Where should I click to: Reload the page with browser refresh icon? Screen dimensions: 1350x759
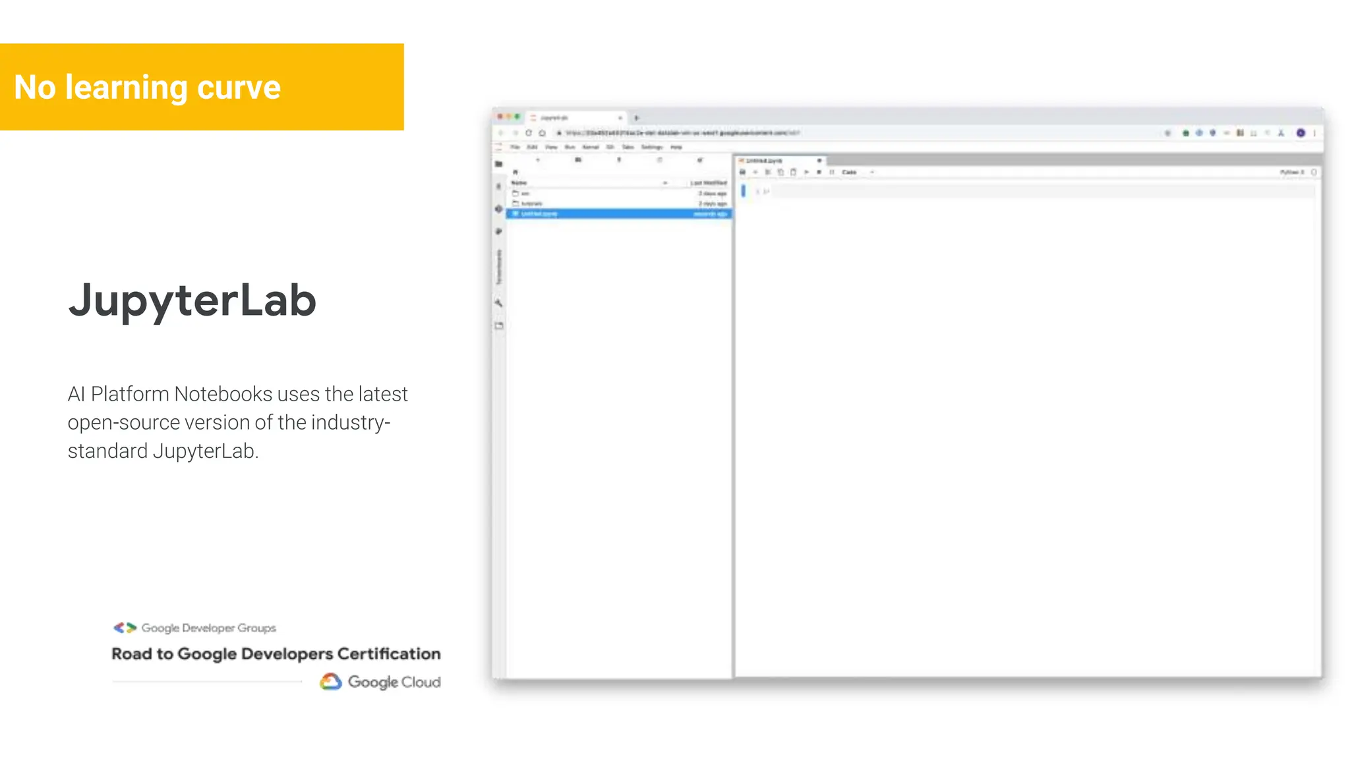tap(529, 133)
